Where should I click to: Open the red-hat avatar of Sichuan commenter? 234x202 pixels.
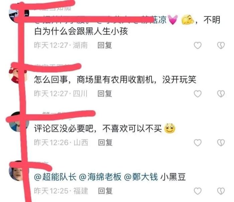point(18,75)
